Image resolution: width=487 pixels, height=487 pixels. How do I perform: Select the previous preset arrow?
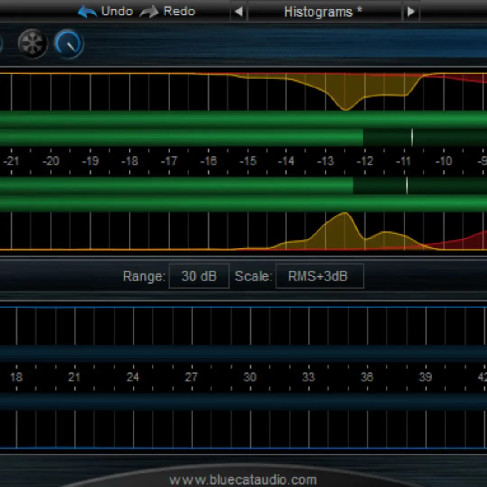239,12
